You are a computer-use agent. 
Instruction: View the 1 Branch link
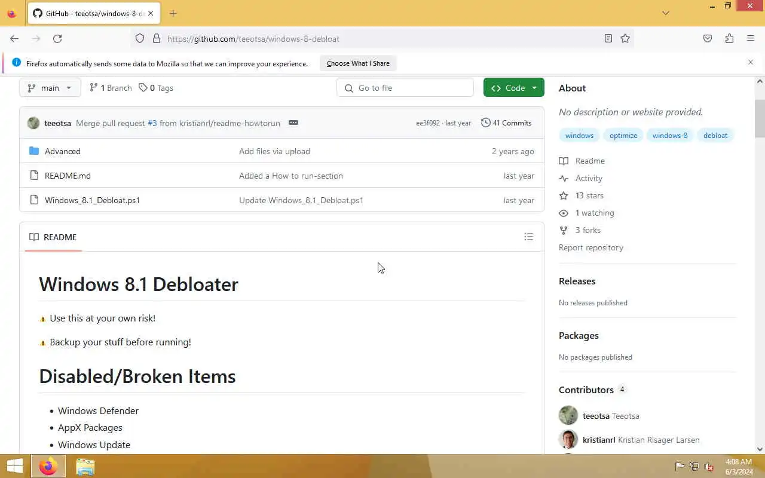(111, 88)
